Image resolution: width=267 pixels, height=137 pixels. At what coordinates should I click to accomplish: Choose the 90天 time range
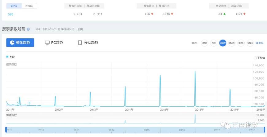click(232, 43)
